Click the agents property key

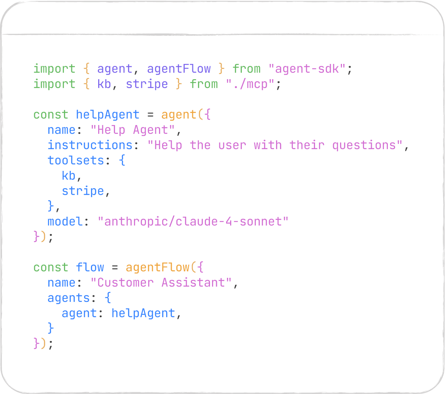coord(69,298)
